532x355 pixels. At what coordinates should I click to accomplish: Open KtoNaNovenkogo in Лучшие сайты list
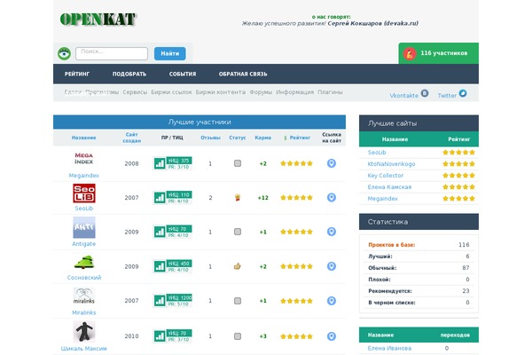[x=391, y=164]
